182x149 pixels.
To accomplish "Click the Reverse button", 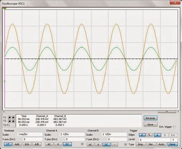I will 151,118.
